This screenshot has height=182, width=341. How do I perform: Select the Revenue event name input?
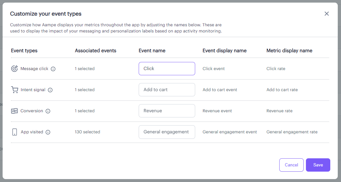pos(167,111)
